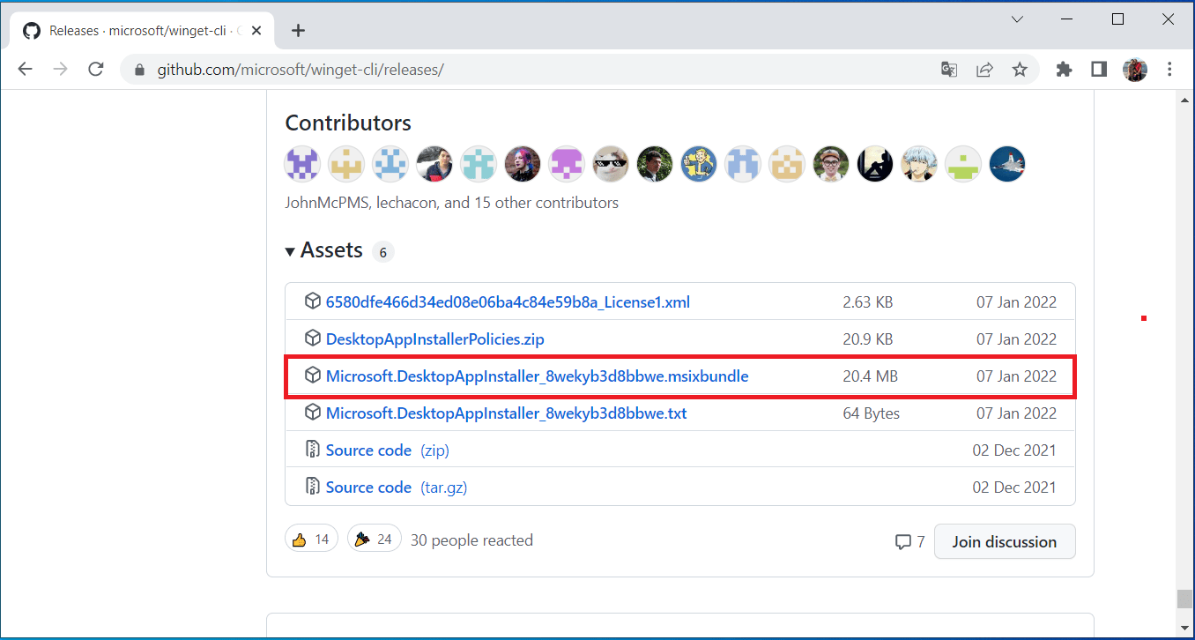This screenshot has height=640, width=1195.
Task: Go forward to next page
Action: pos(60,69)
